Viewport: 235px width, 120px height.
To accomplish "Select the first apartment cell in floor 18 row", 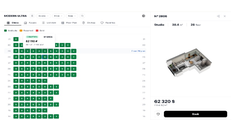I will (x=16, y=116).
